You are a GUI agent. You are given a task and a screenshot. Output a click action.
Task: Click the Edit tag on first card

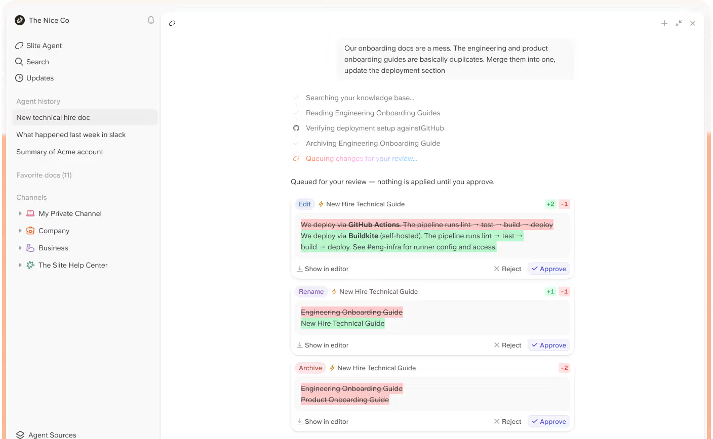tap(305, 204)
